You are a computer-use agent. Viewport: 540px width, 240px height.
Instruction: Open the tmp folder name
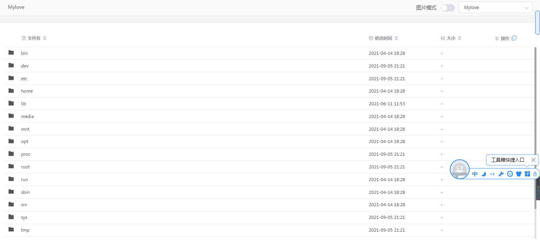point(25,230)
